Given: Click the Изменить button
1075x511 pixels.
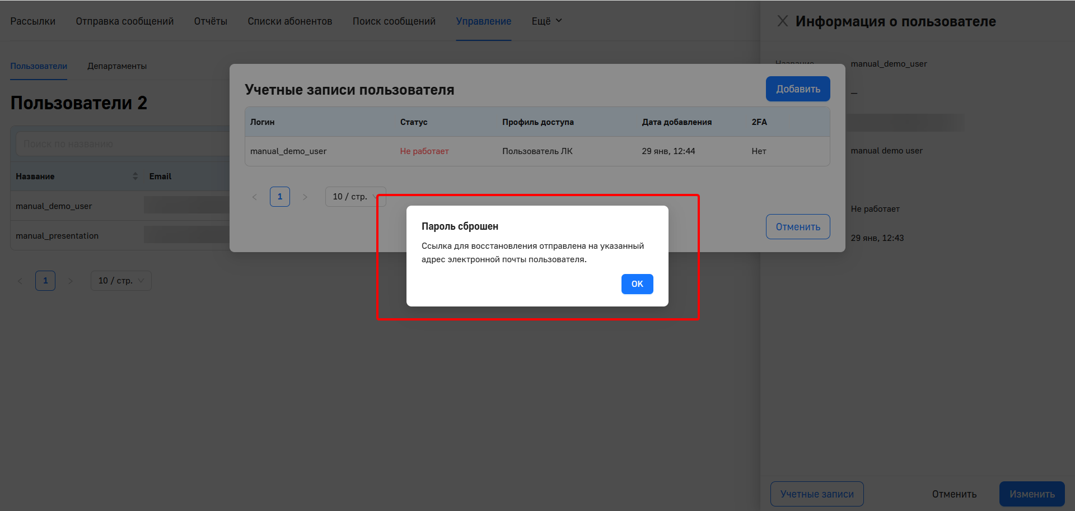Looking at the screenshot, I should tap(1031, 494).
